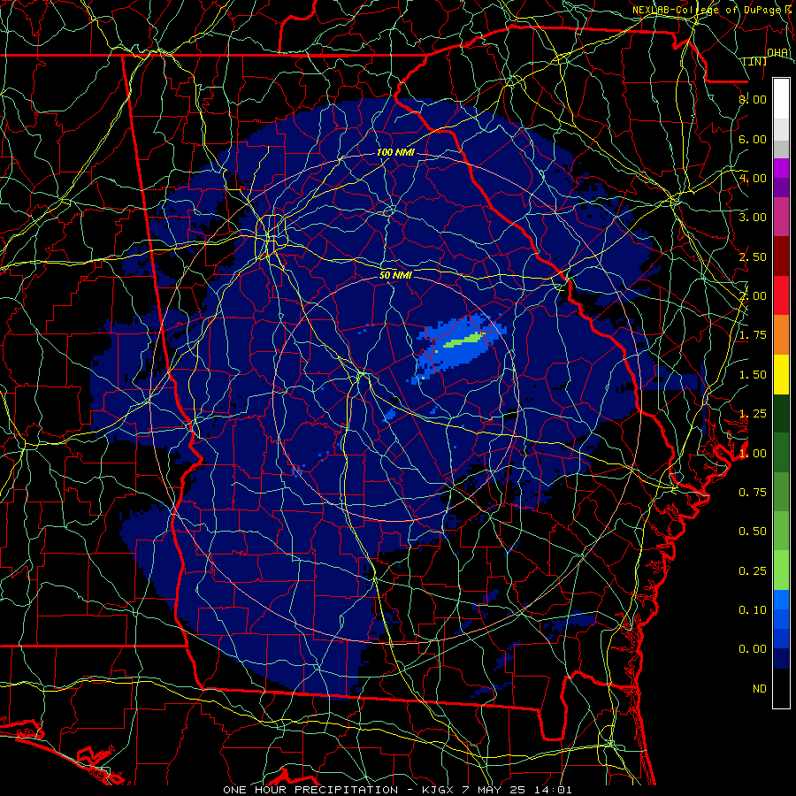Click the ND legend label
The image size is (796, 796).
pos(760,689)
